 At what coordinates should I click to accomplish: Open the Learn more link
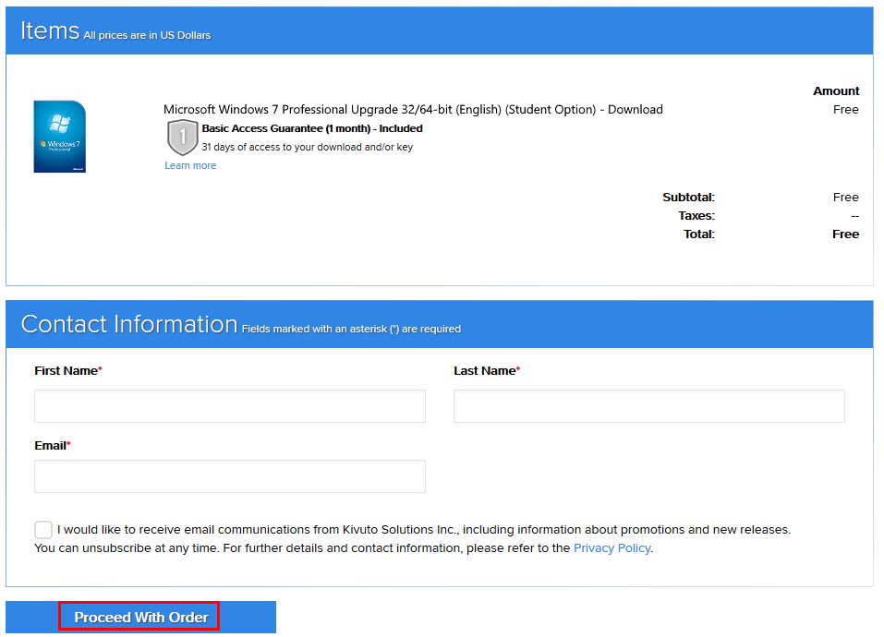(190, 165)
